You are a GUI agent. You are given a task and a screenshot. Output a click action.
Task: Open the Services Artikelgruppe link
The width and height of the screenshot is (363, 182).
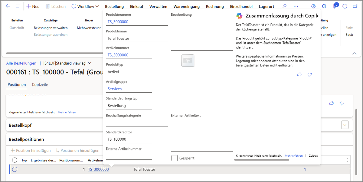point(115,89)
